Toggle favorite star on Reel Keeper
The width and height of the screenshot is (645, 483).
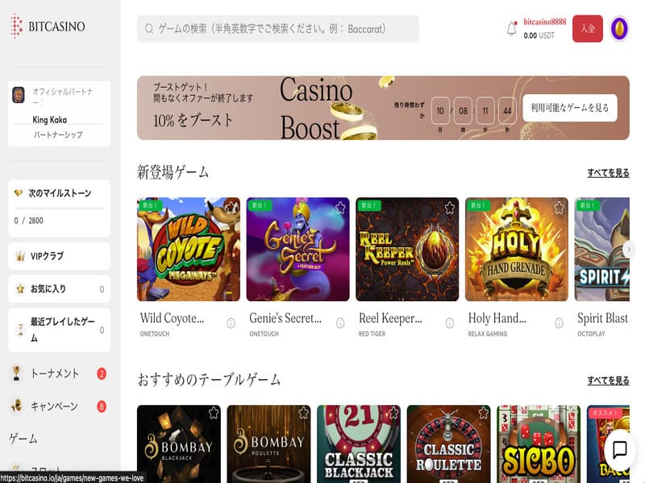[449, 208]
